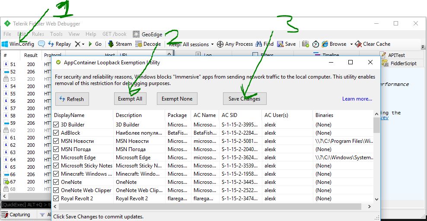Click Save in Fiddler toolbar
The height and width of the screenshot is (221, 427).
click(x=287, y=44)
